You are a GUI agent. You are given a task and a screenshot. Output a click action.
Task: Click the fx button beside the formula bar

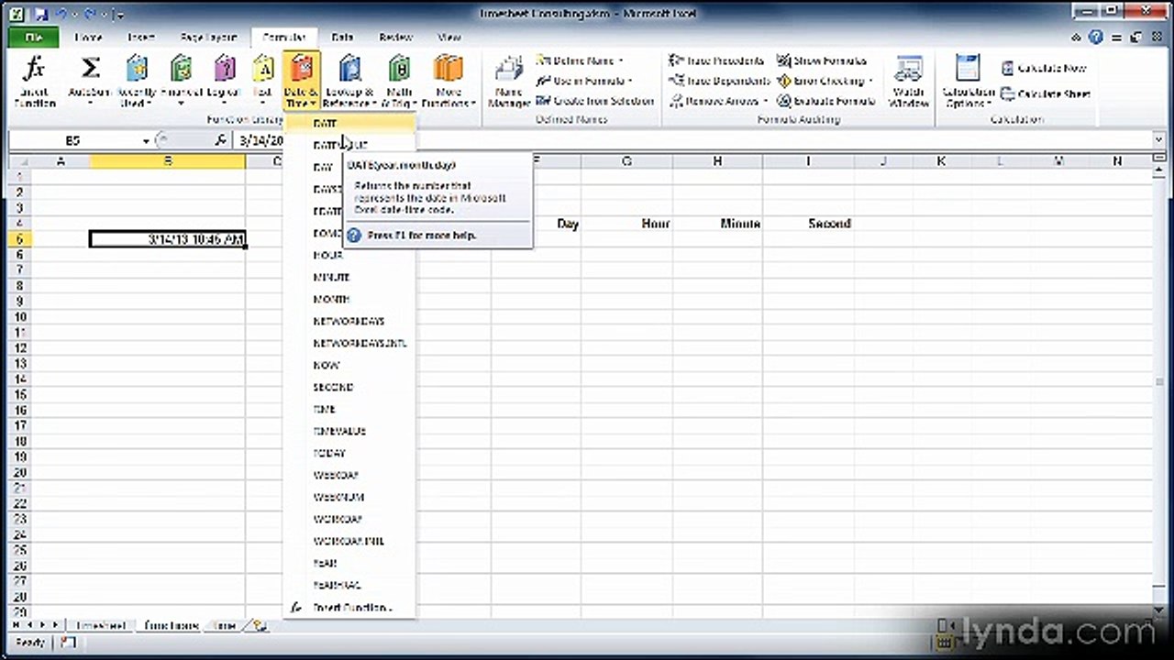pos(220,140)
